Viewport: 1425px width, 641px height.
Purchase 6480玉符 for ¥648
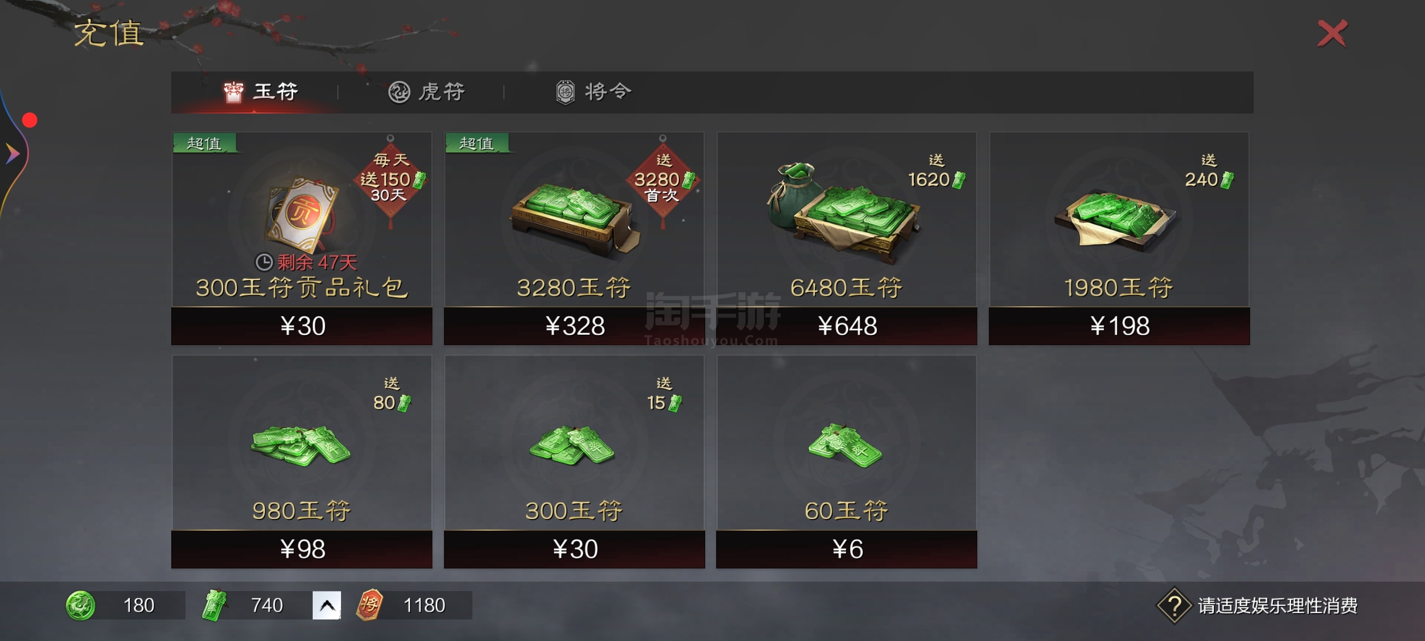[x=846, y=326]
